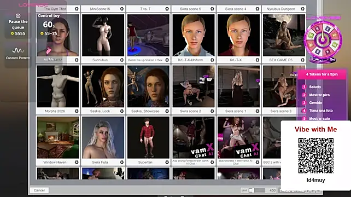Viewport: 351px width, 197px height.
Task: Click gear next to Ada Wong Femdom scene
Action: [x=212, y=163]
